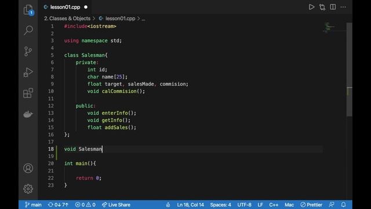The height and width of the screenshot is (209, 371).
Task: Click on '#include<iostream>' text
Action: 90,26
